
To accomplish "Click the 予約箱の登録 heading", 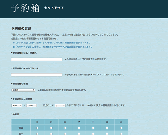I will 21,28.
